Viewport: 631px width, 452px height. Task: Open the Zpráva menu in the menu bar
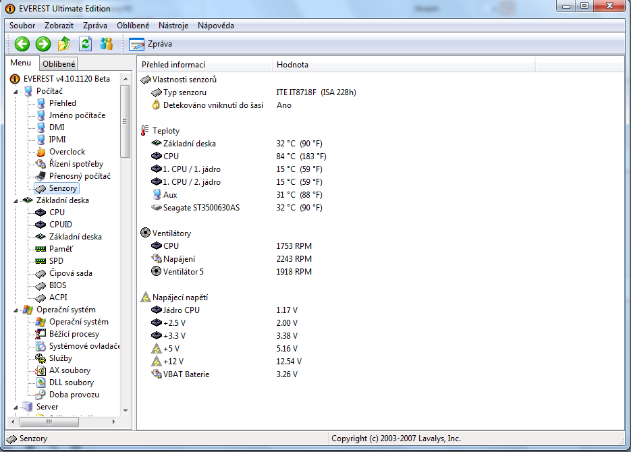click(x=95, y=26)
